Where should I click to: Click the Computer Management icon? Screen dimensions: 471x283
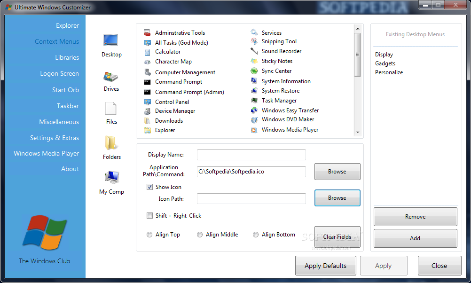147,72
